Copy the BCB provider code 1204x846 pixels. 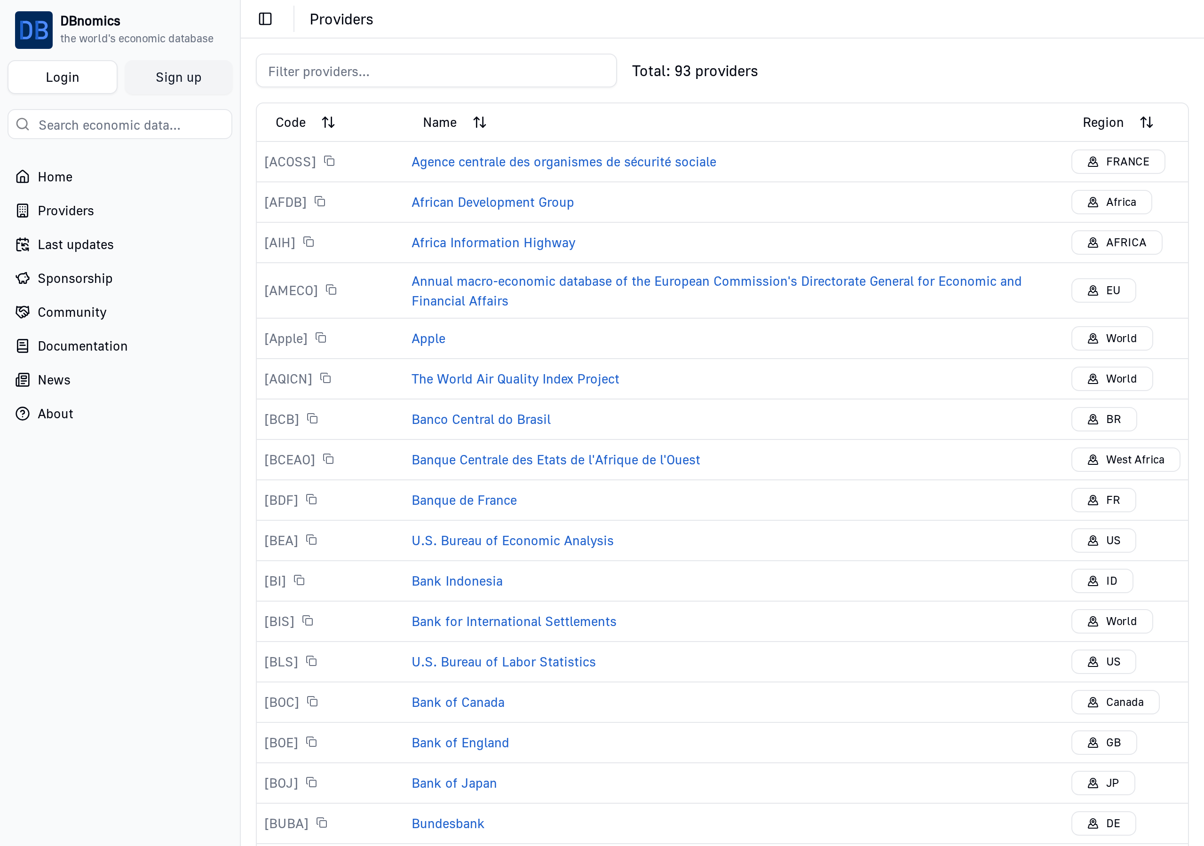[x=313, y=418]
